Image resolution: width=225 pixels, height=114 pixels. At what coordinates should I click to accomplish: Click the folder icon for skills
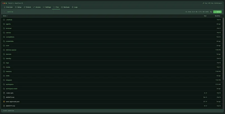click(4, 76)
